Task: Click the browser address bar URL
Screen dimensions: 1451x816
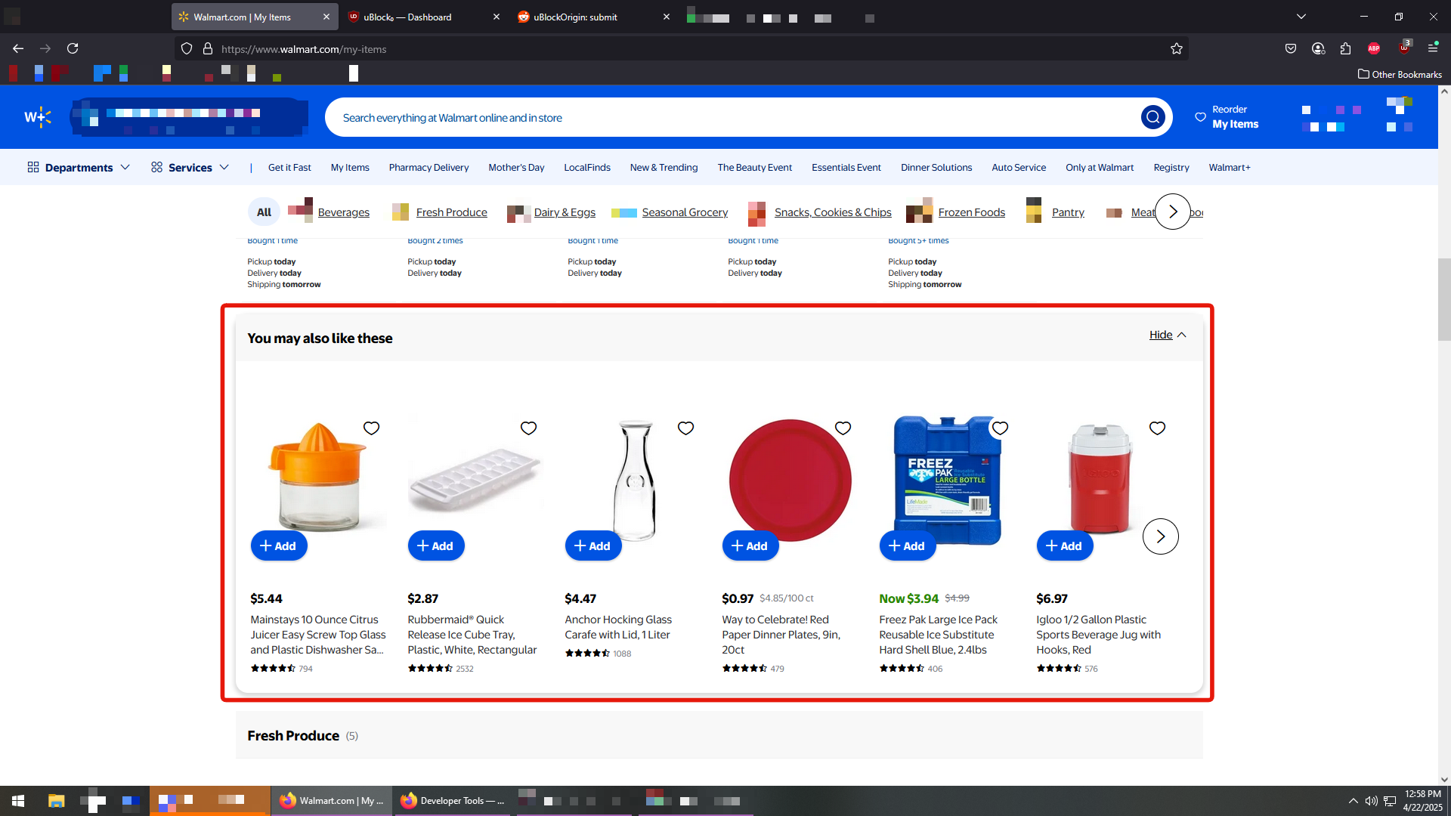Action: click(304, 49)
